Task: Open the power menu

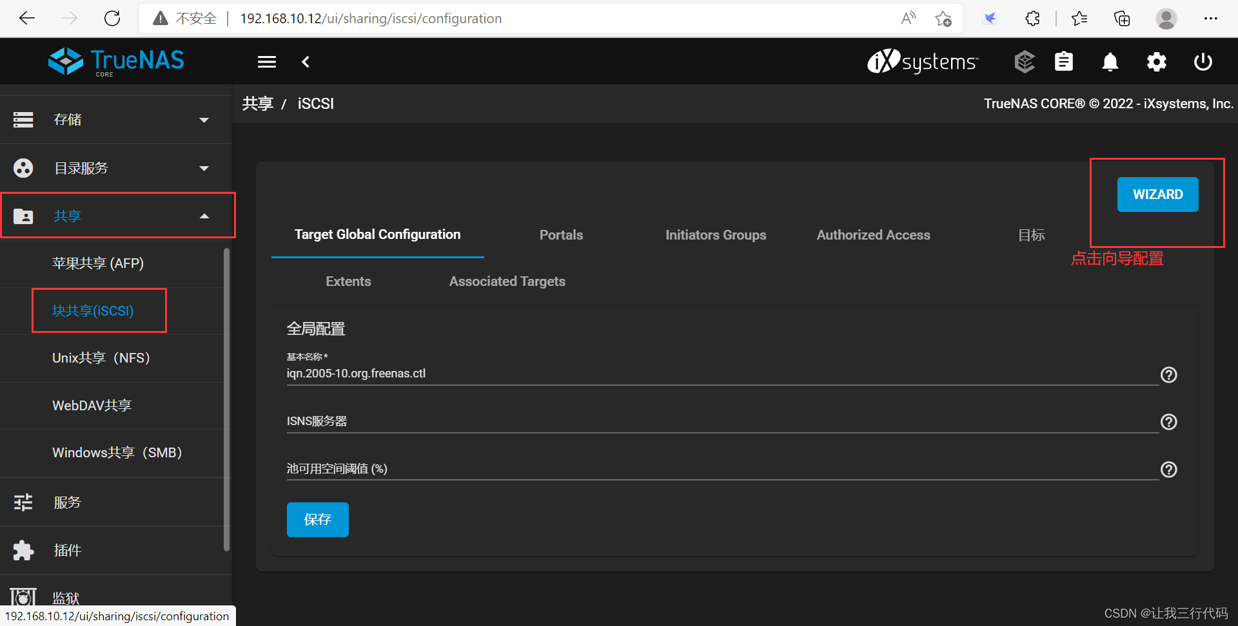Action: coord(1203,62)
